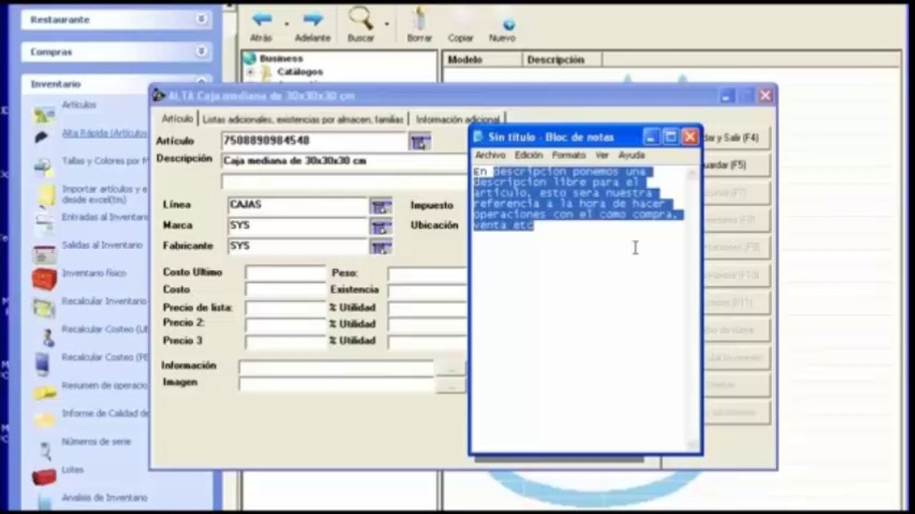Select the Business root tree item
This screenshot has height=514, width=915.
click(x=281, y=59)
